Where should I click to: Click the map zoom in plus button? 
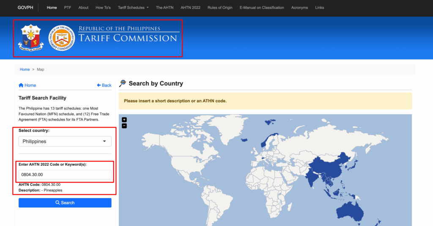[x=124, y=120]
